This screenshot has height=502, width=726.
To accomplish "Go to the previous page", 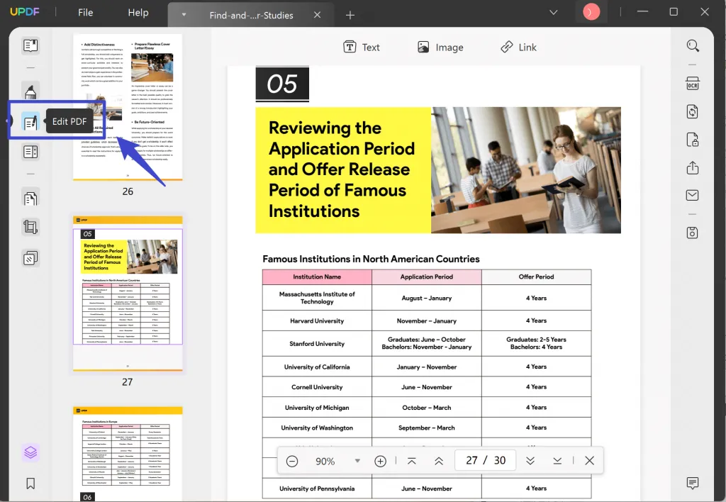I will pos(439,461).
